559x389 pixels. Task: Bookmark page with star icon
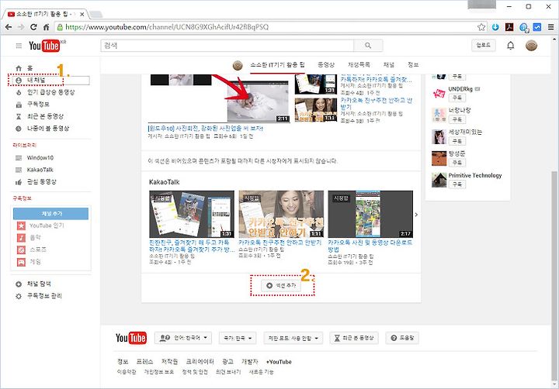click(481, 27)
